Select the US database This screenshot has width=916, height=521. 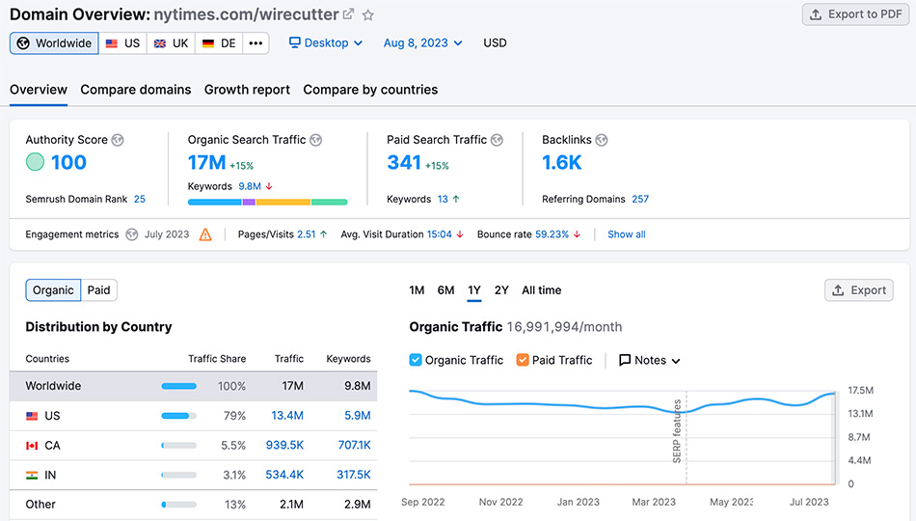122,43
